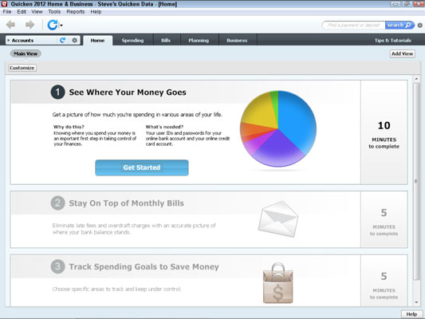Click the Help button at bottom

[411, 314]
